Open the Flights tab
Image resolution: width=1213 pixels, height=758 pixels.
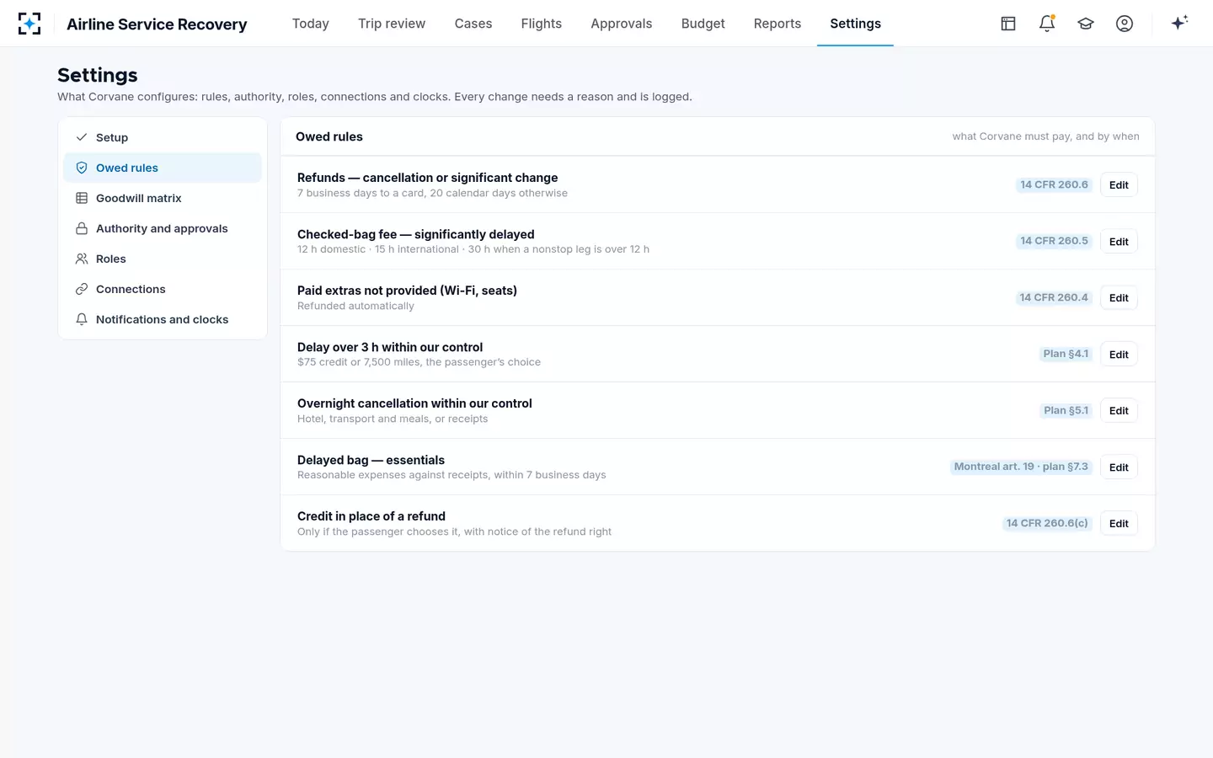[542, 24]
